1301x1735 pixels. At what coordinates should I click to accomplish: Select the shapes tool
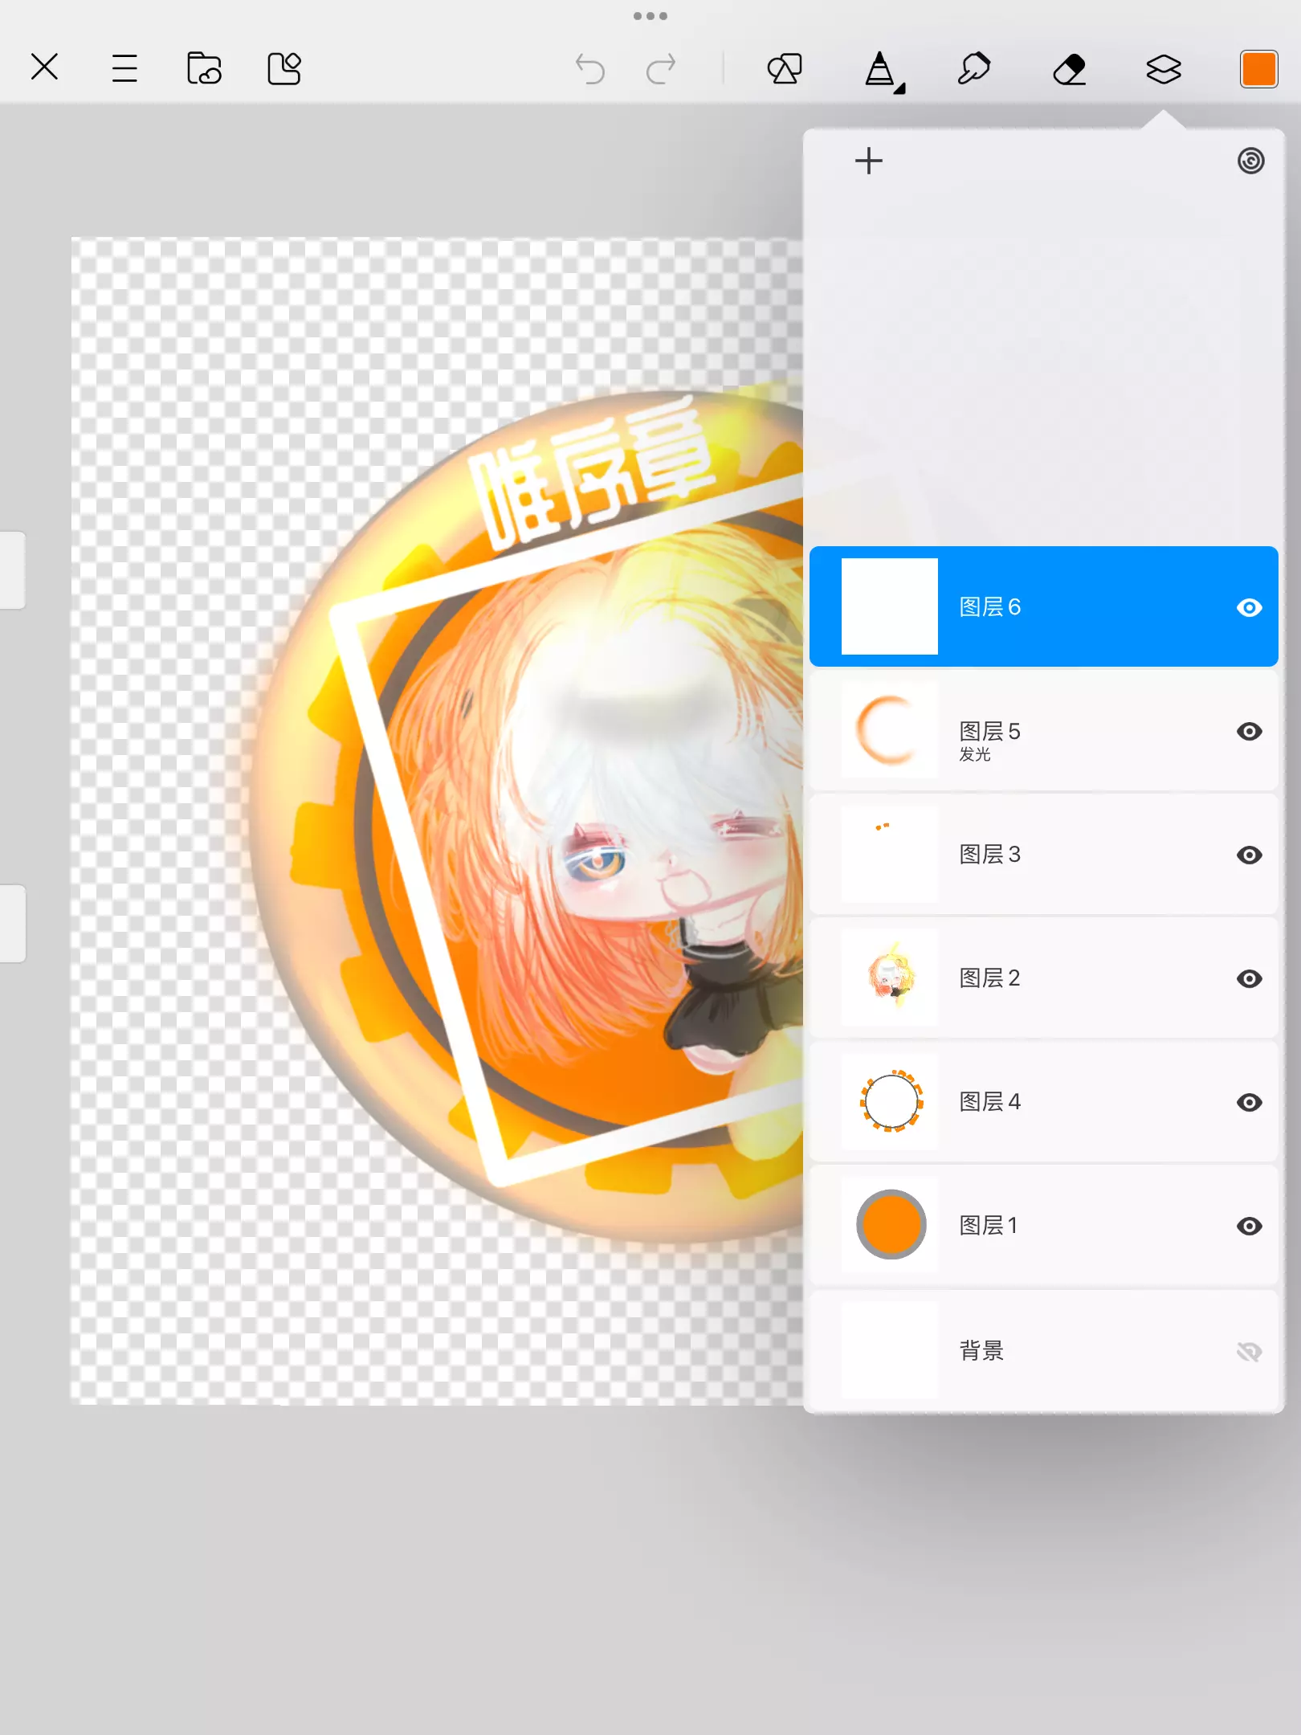coord(785,68)
